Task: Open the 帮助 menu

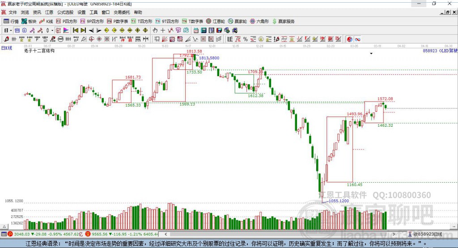Action: tap(138, 12)
